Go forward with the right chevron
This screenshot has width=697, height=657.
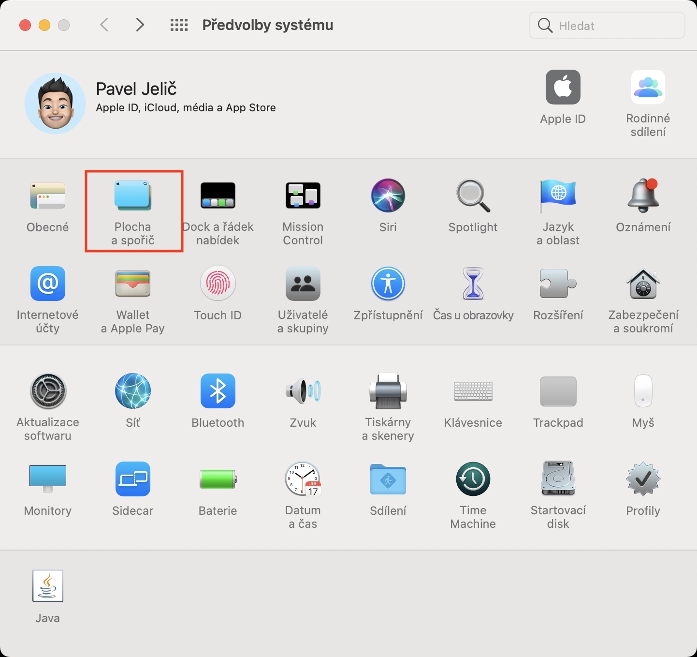[x=140, y=25]
